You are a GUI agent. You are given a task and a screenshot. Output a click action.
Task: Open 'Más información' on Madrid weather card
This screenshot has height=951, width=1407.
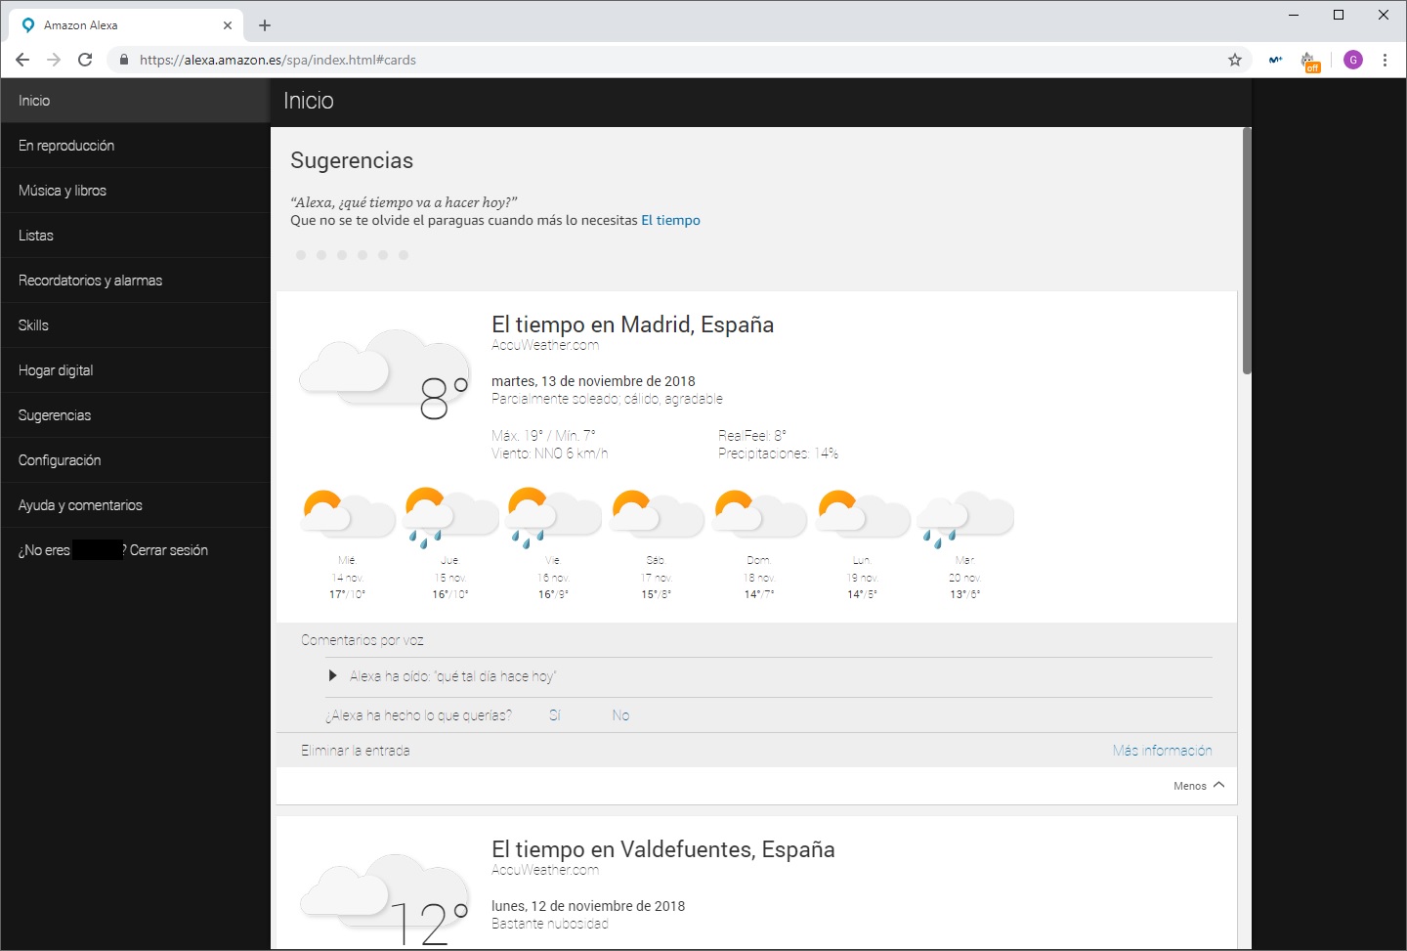[1162, 751]
